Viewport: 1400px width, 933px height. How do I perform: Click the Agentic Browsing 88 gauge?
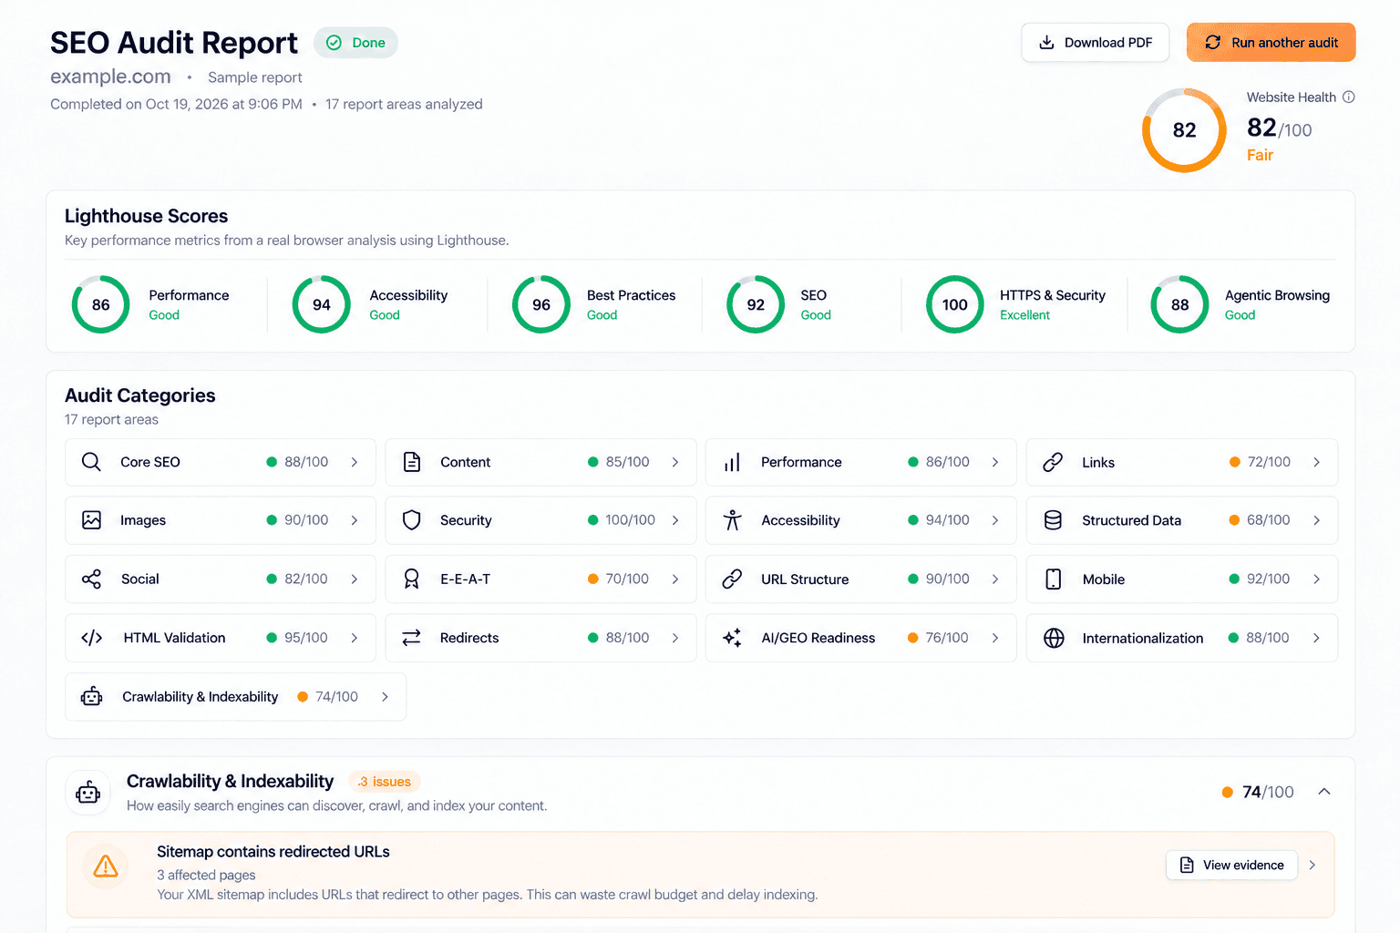(1180, 304)
